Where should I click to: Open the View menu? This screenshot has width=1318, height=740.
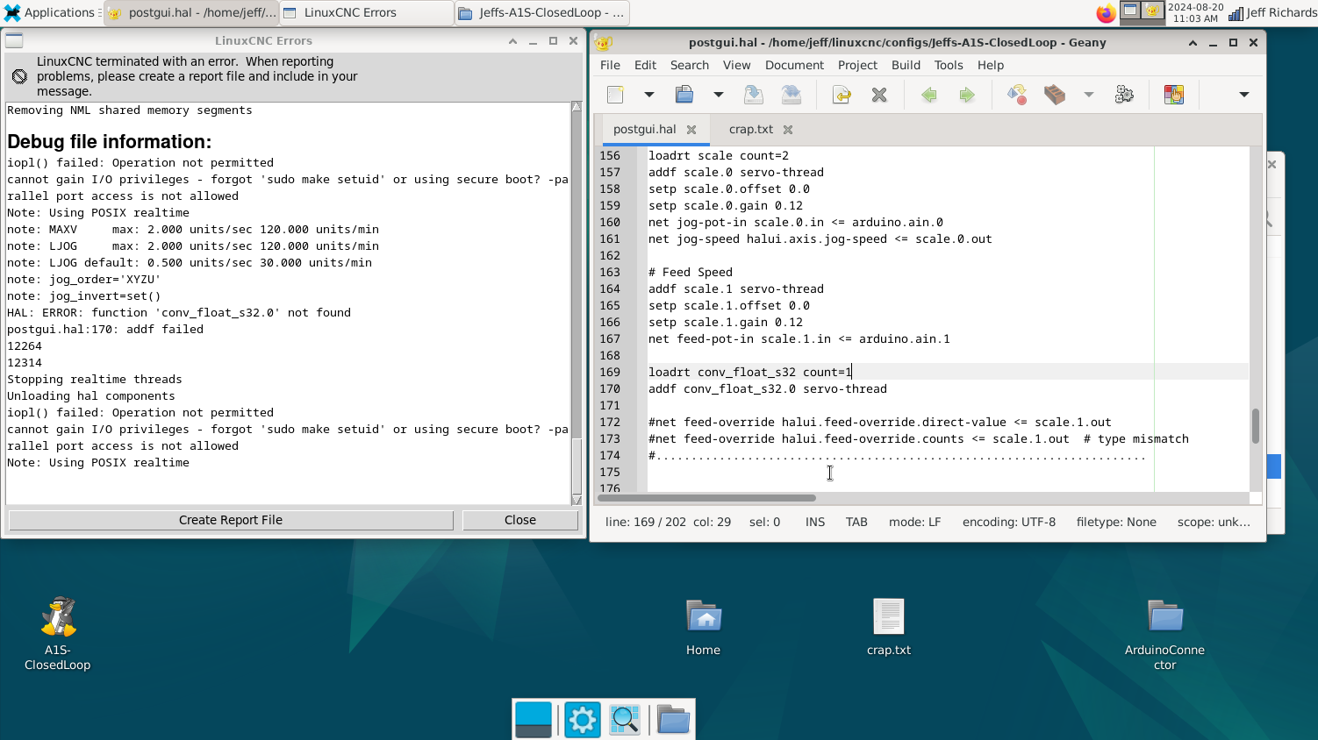coord(736,66)
